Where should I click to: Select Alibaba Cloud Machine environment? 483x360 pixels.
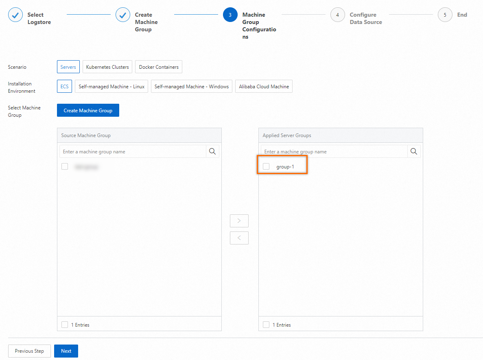pos(264,87)
